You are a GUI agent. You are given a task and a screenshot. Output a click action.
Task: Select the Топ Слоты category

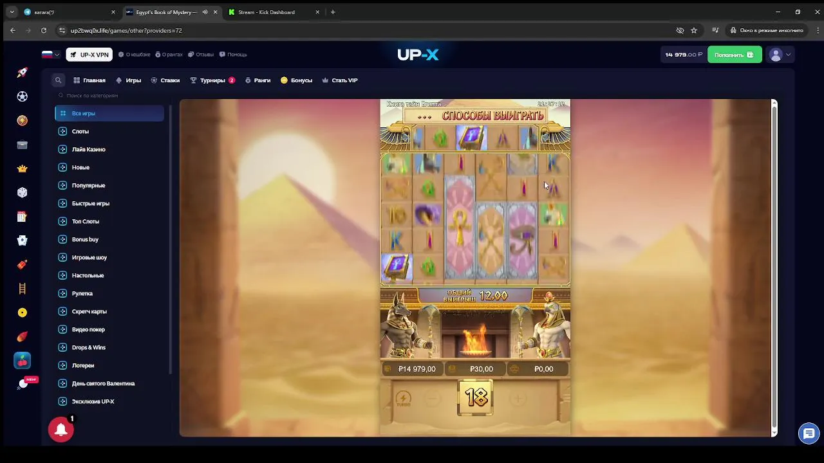point(109,221)
